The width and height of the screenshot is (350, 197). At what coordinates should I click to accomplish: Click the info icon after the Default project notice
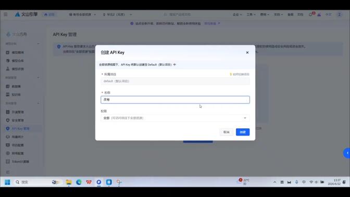click(174, 65)
